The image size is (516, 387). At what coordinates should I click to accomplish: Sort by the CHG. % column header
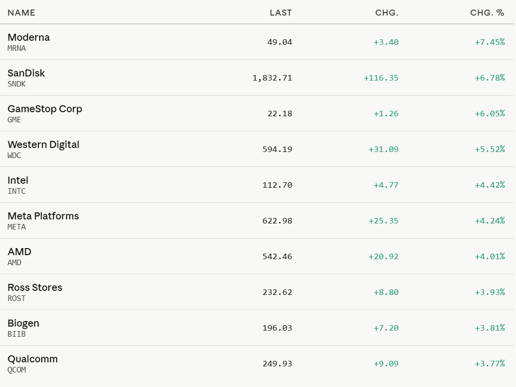(x=487, y=13)
